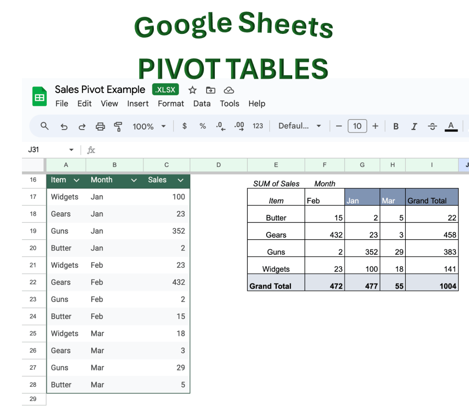469x412 pixels.
Task: Apply percent format
Action: click(202, 126)
